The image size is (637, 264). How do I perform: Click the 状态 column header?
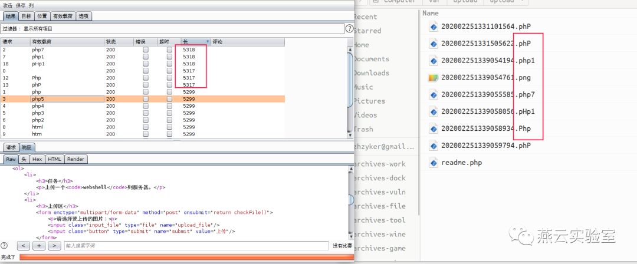click(x=119, y=42)
